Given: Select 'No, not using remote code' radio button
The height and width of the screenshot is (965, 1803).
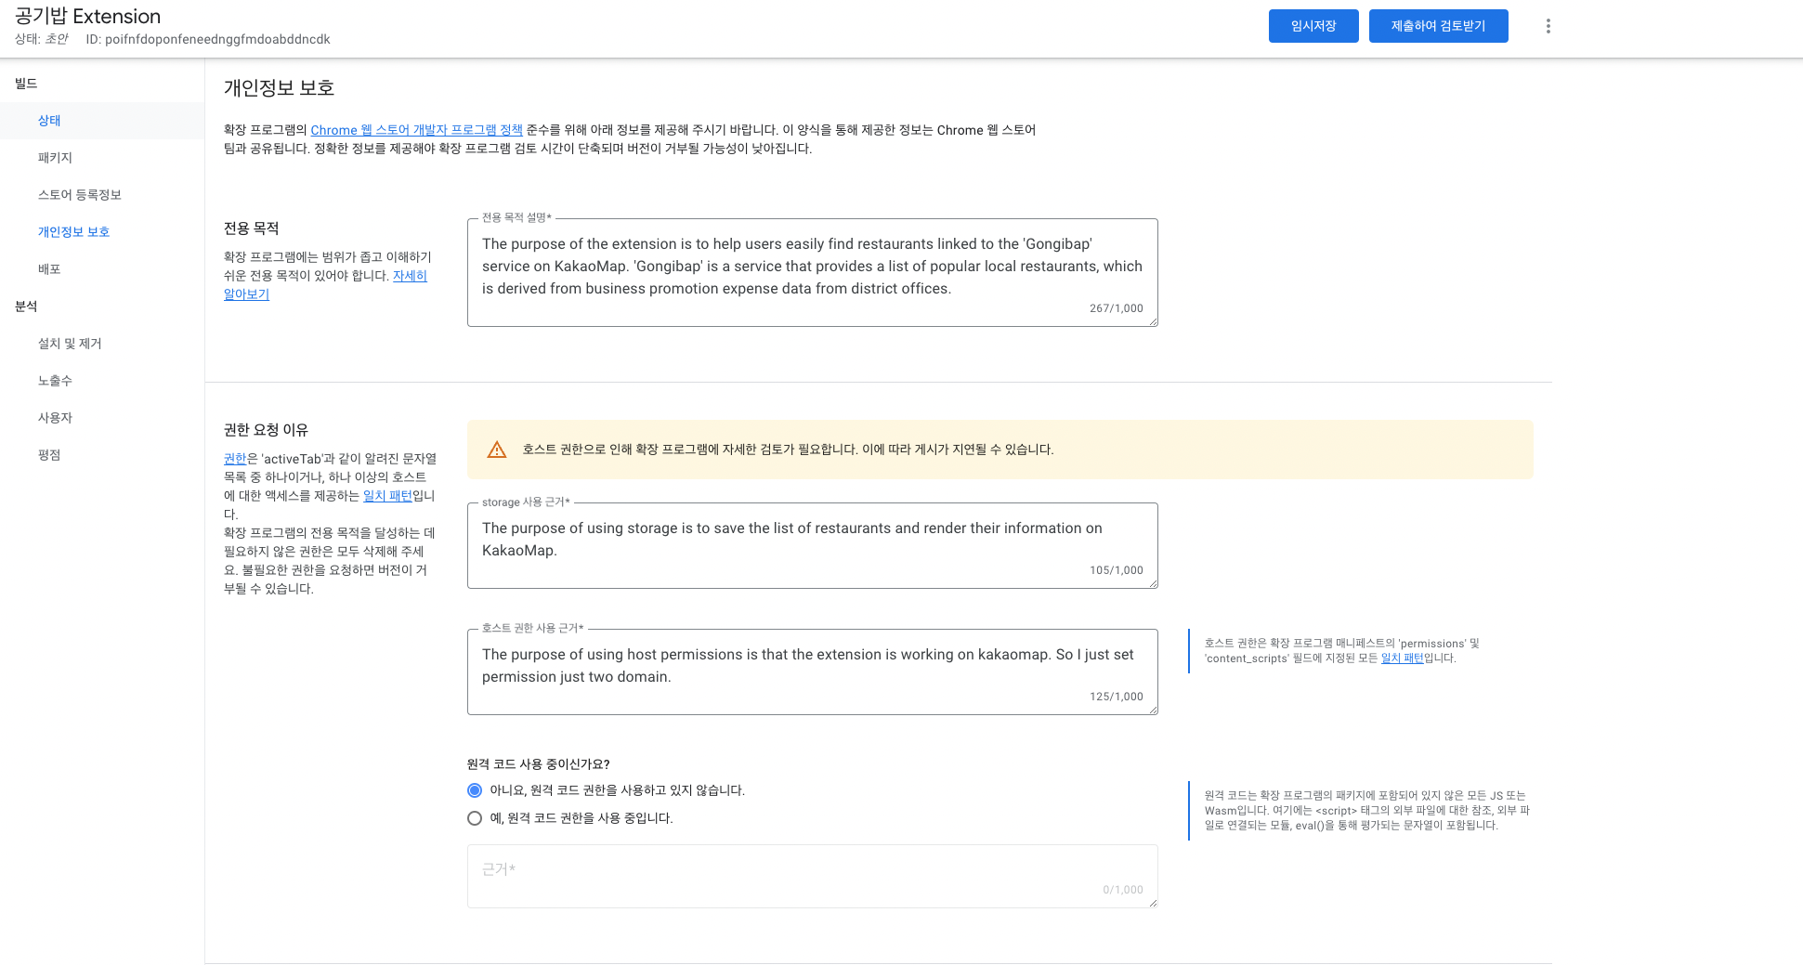Looking at the screenshot, I should (475, 790).
